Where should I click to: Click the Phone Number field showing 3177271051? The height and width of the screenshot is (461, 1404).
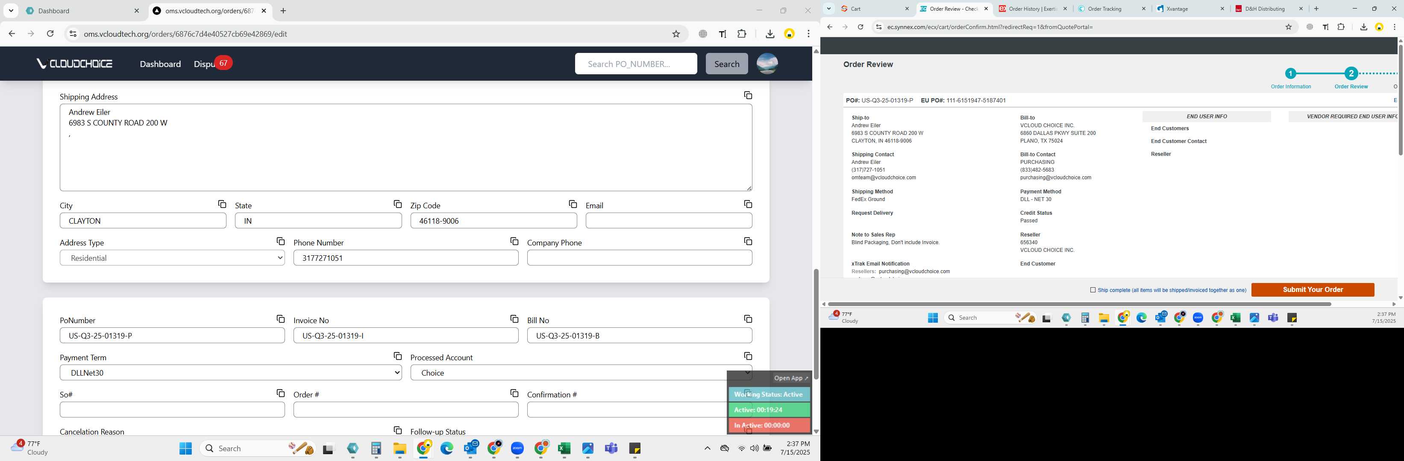405,258
